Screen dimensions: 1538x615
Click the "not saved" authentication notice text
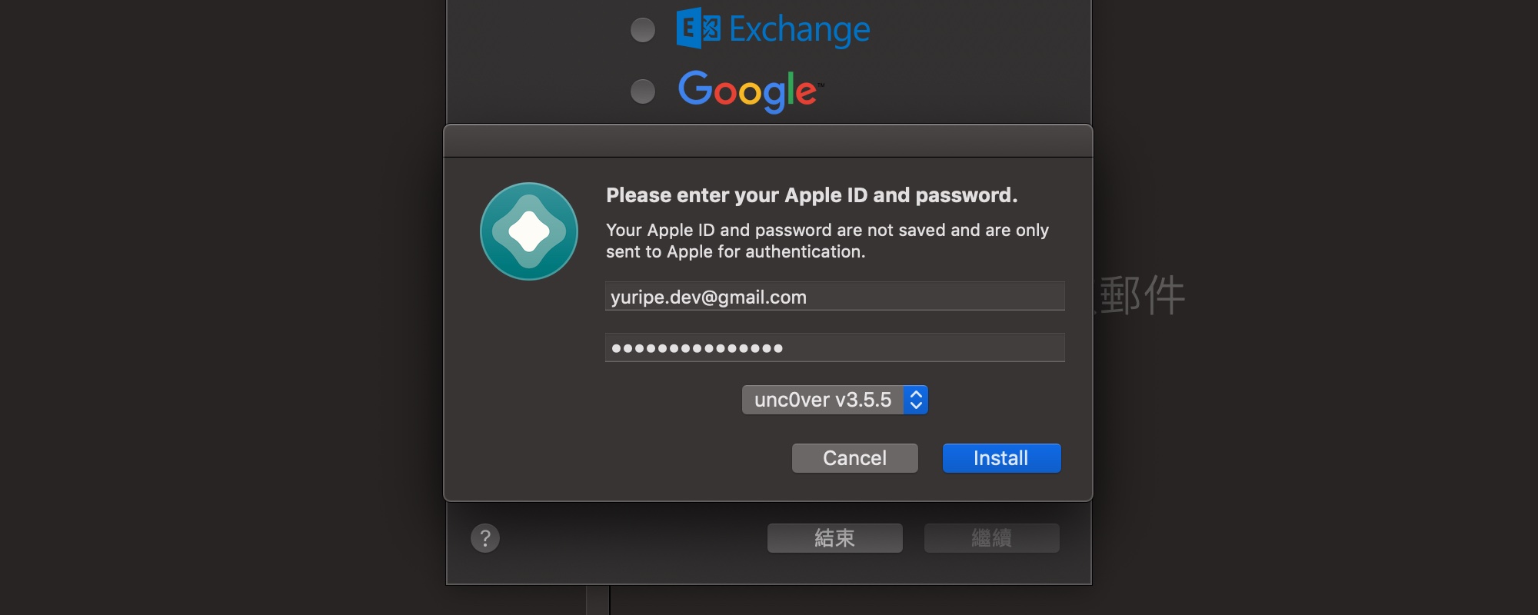(827, 241)
